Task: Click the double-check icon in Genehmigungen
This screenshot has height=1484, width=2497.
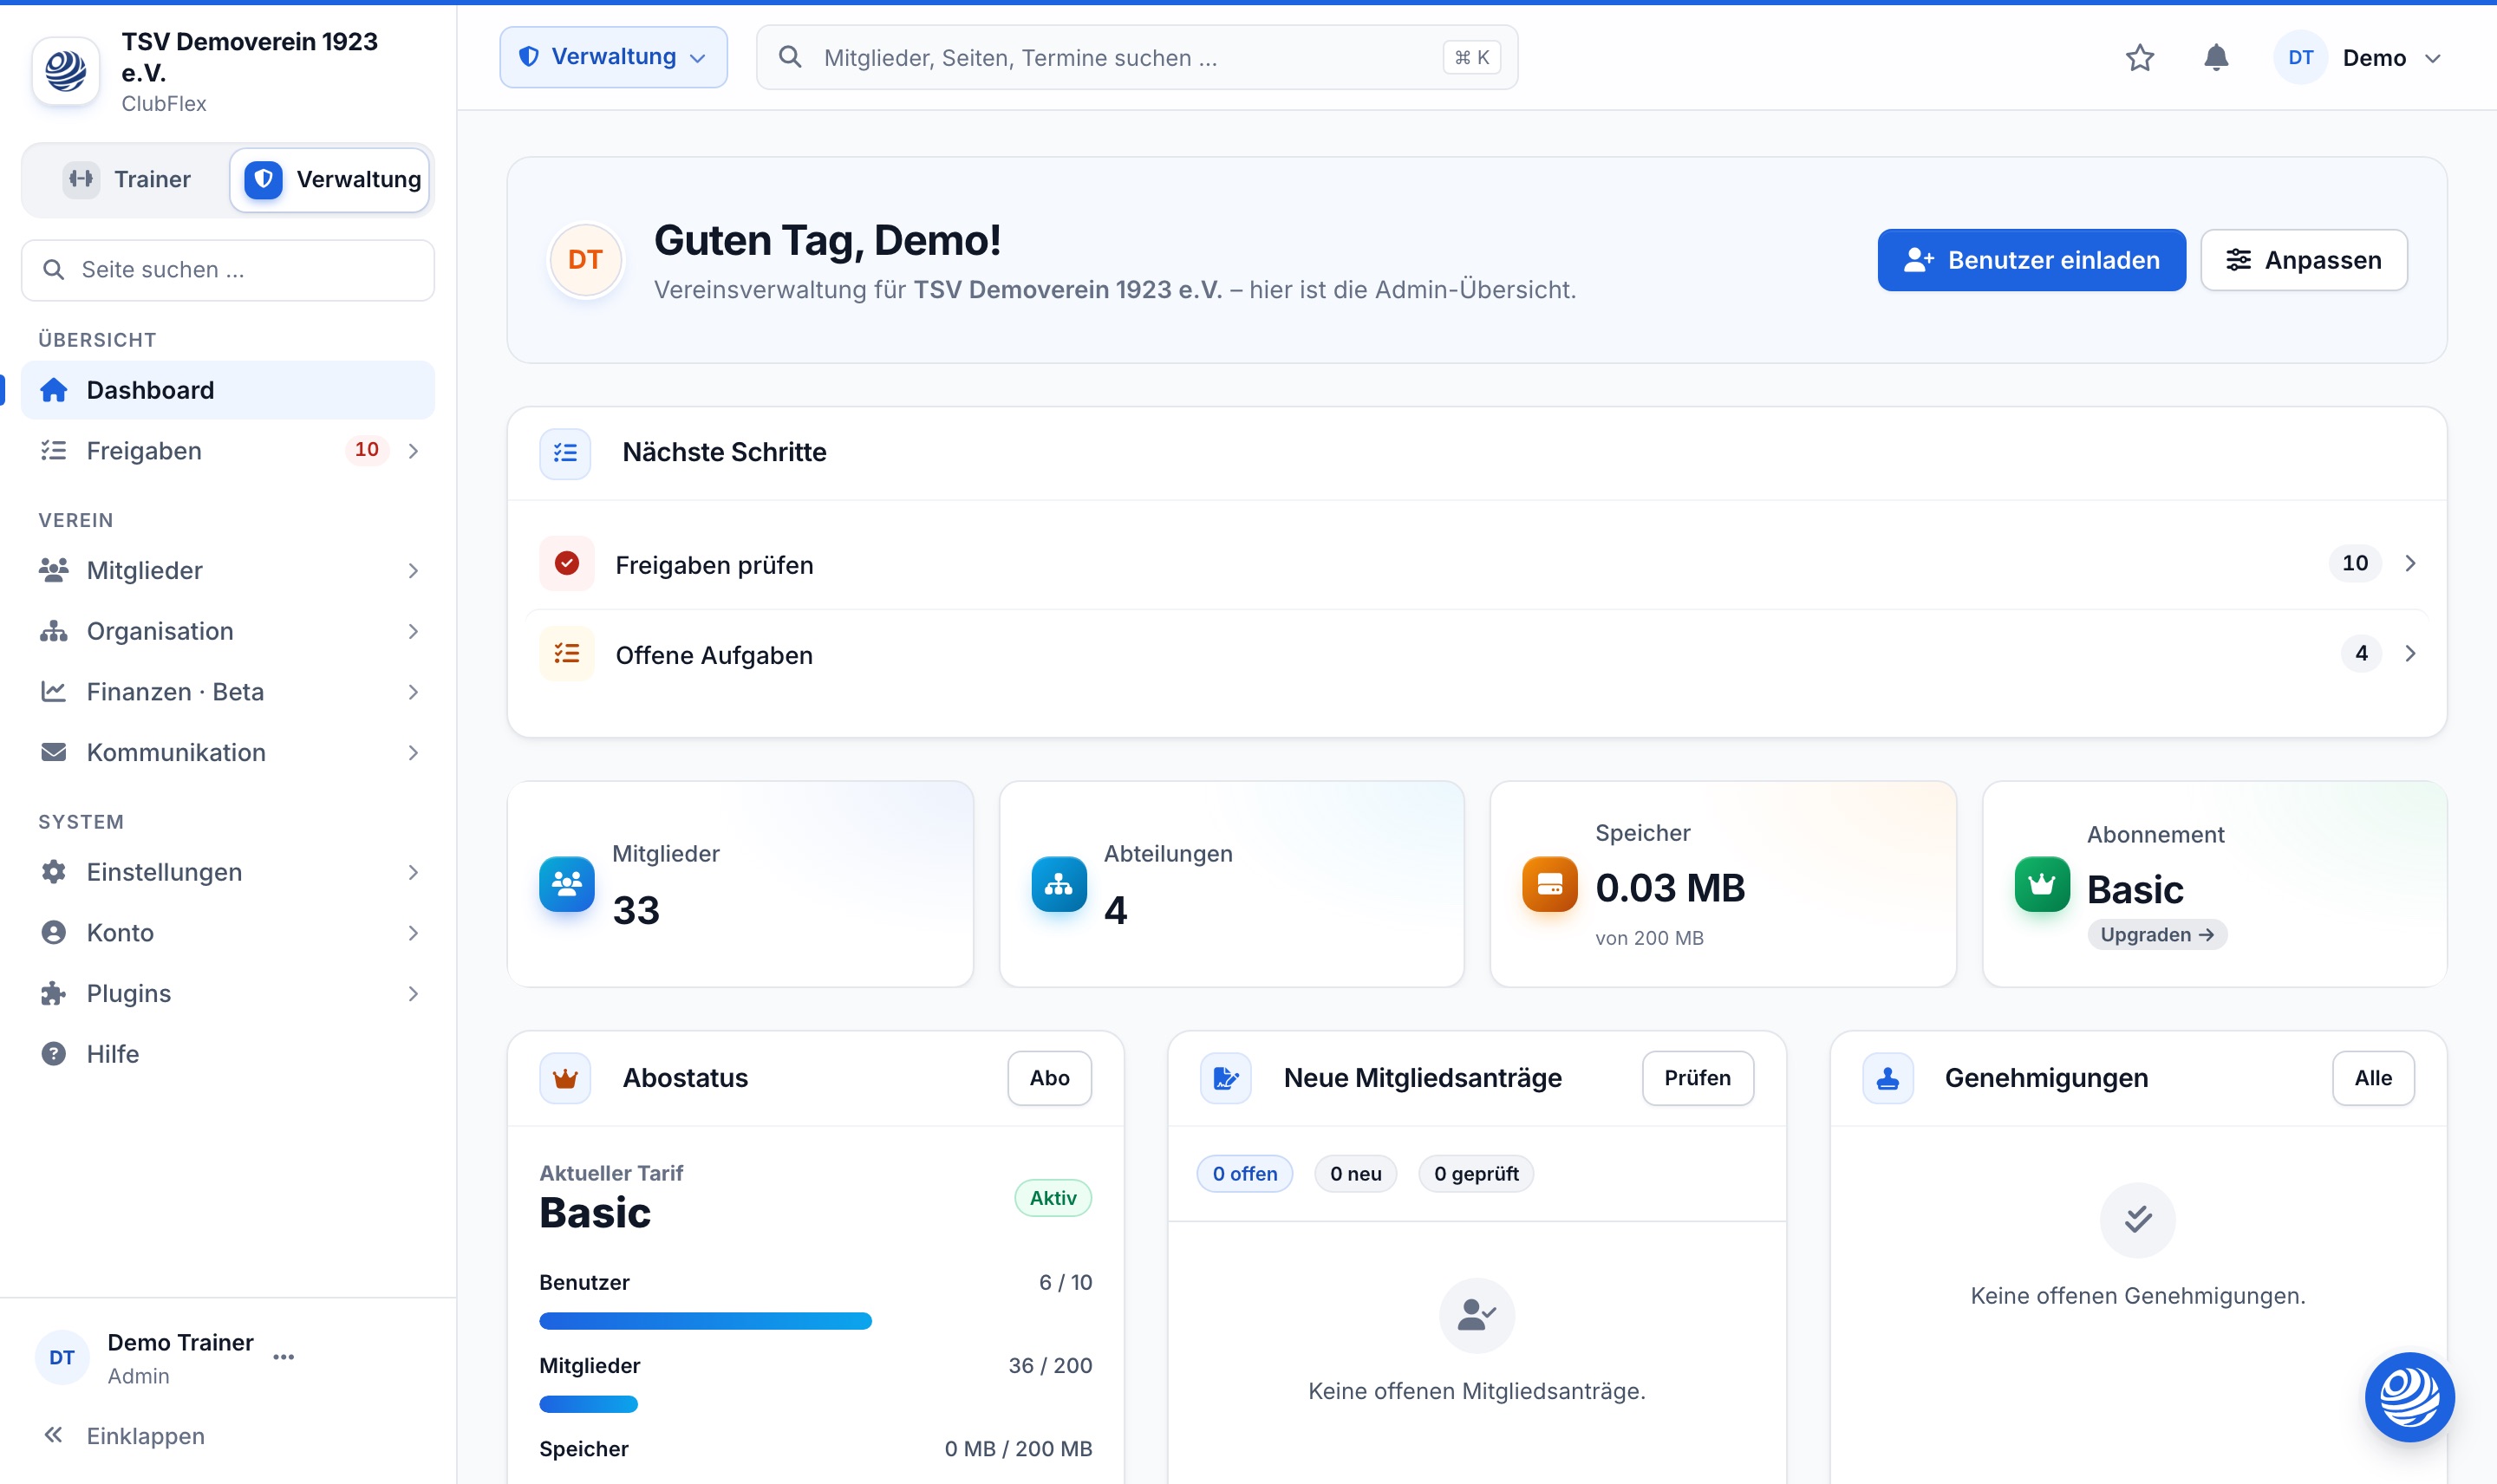Action: (2138, 1220)
